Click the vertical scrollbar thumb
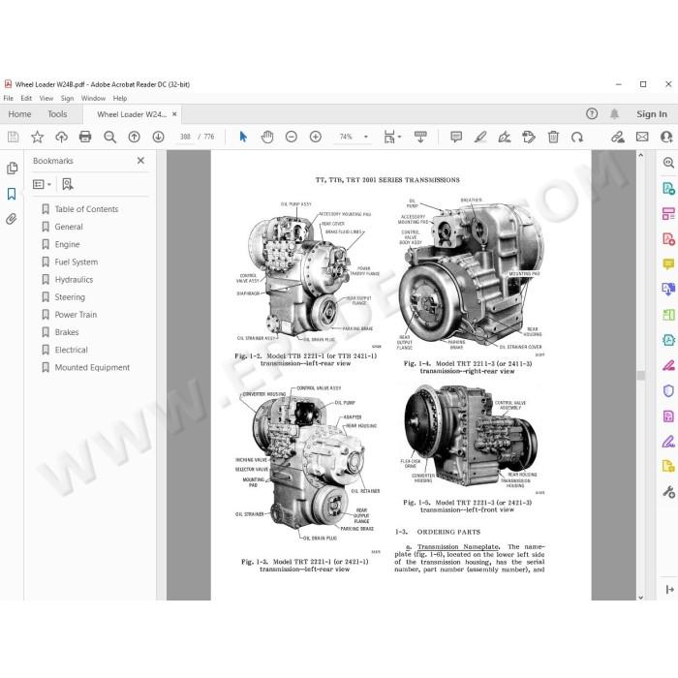This screenshot has width=678, height=678. coord(641,375)
